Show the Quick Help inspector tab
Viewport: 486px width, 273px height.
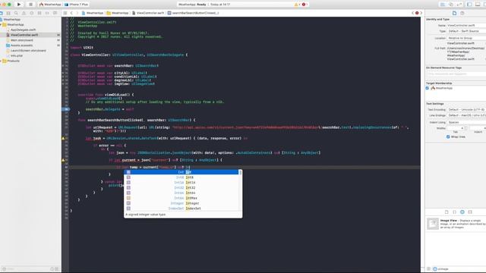(462, 13)
